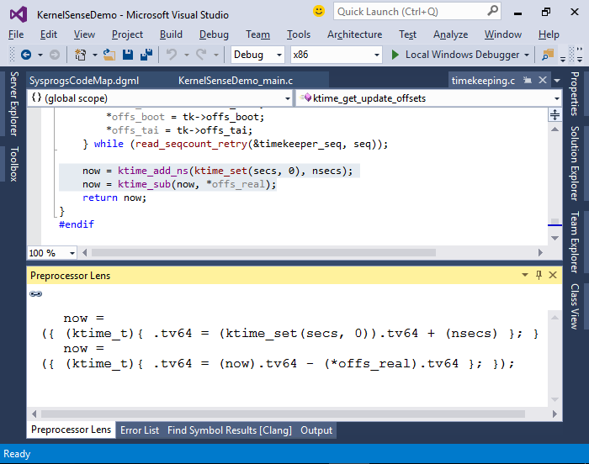589x464 pixels.
Task: Open the Tools menu
Action: coord(299,34)
